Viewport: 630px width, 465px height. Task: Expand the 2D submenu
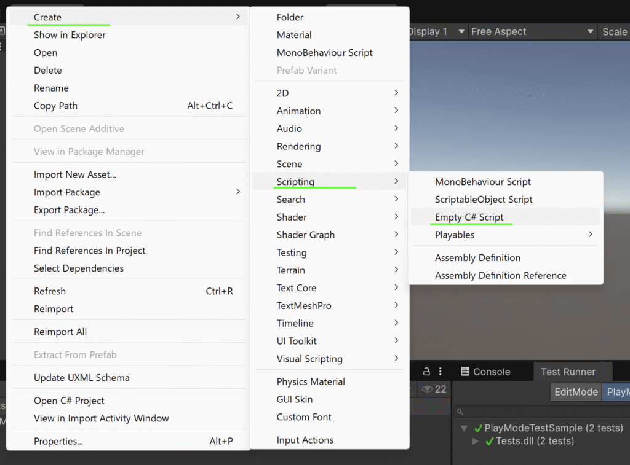(x=330, y=93)
